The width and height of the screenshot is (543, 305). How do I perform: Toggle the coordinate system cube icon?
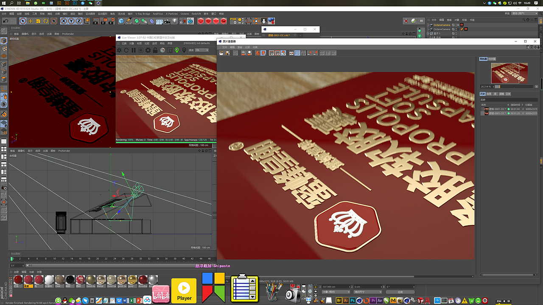click(87, 21)
